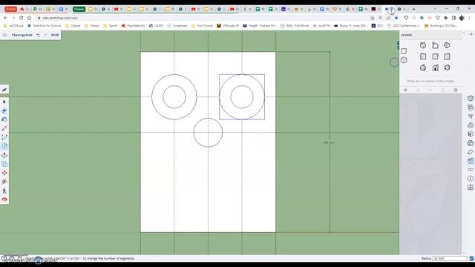Open the Outliner panel icon
This screenshot has height=267, width=475.
coord(470,108)
